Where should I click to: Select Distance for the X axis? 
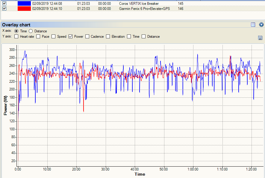click(x=31, y=31)
